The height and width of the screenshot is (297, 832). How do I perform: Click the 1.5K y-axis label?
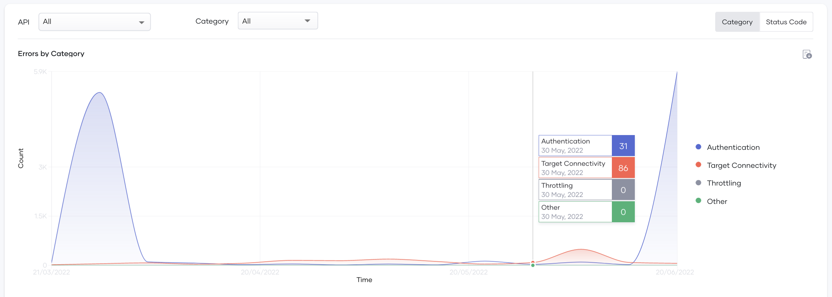click(41, 216)
